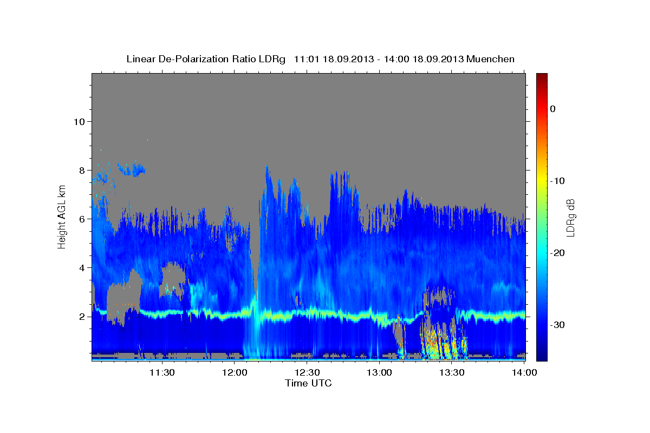Click the height tick label 6
The width and height of the screenshot is (650, 433).
tap(82, 219)
